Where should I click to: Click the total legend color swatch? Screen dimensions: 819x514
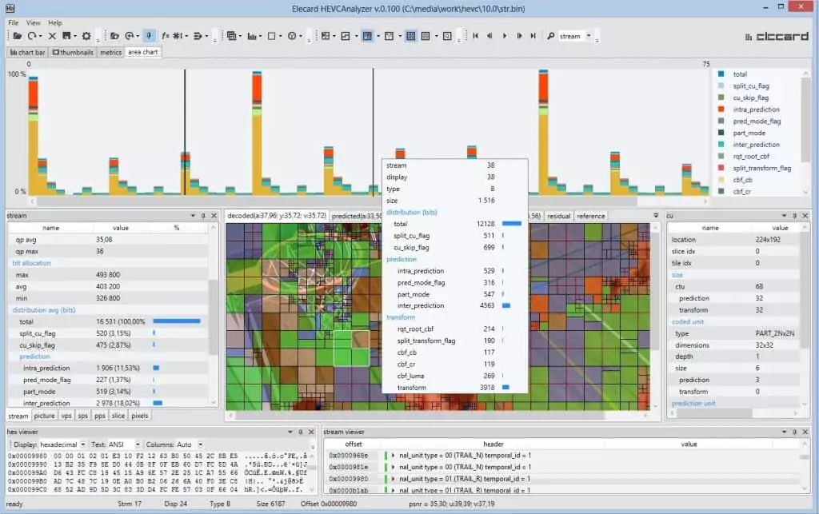click(x=721, y=74)
